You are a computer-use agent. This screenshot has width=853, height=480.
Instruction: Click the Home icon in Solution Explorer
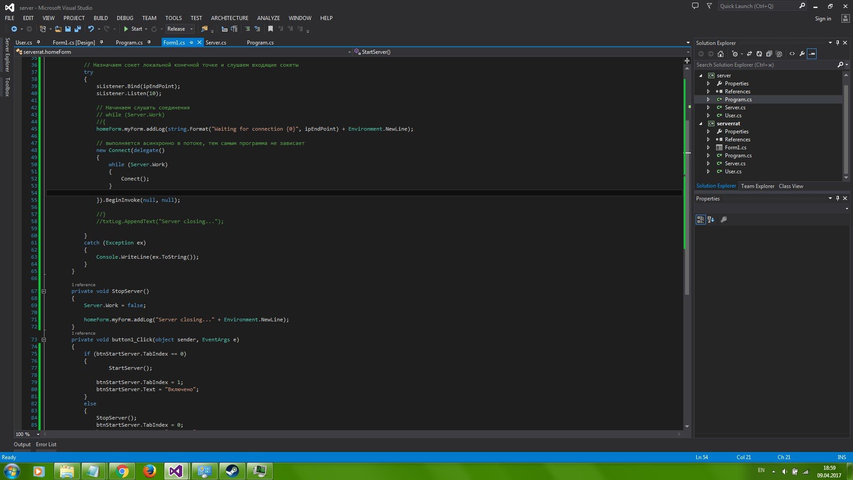pyautogui.click(x=721, y=54)
